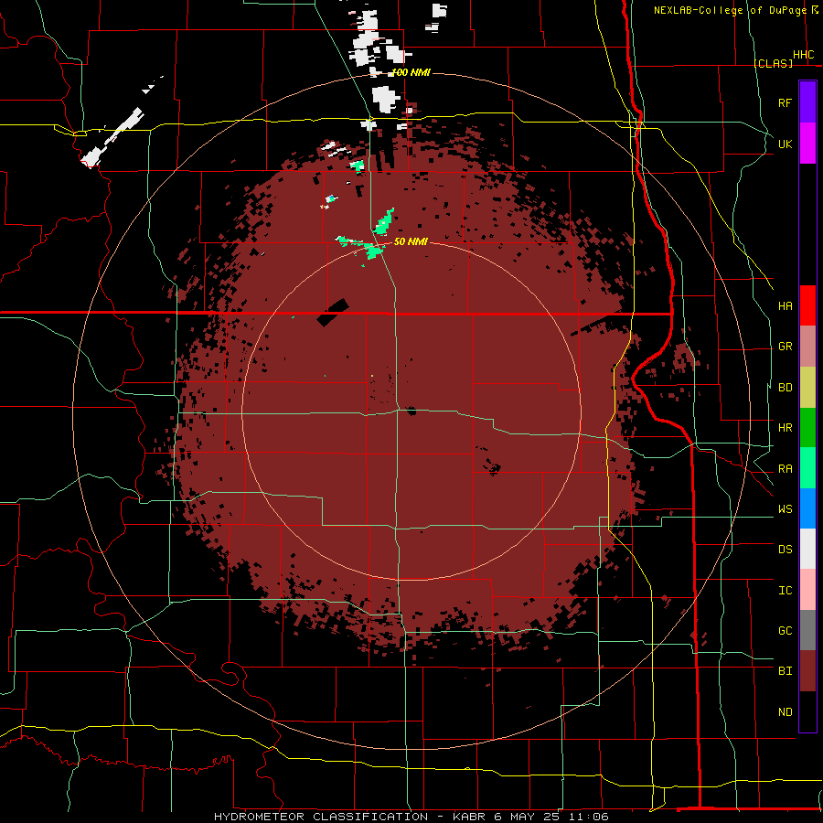Click the HHC product label
The height and width of the screenshot is (823, 823).
tap(803, 55)
